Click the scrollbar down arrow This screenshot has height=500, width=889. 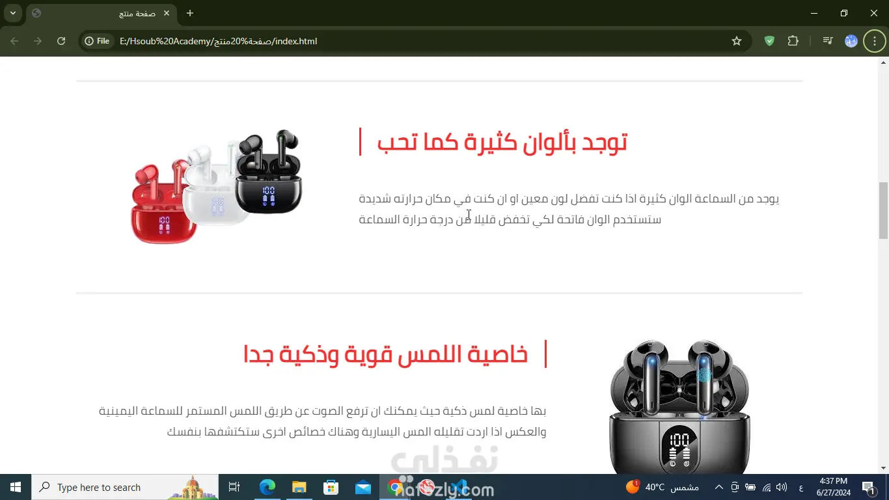pos(884,468)
